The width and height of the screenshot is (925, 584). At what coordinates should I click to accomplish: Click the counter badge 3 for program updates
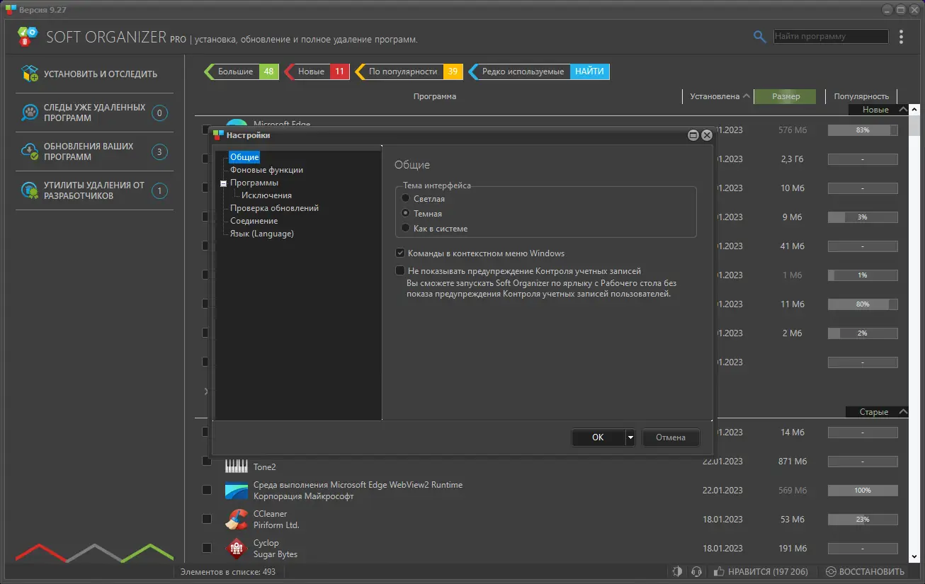(x=159, y=151)
